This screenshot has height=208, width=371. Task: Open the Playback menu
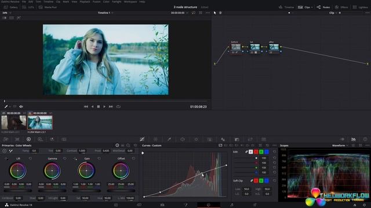(x=85, y=2)
